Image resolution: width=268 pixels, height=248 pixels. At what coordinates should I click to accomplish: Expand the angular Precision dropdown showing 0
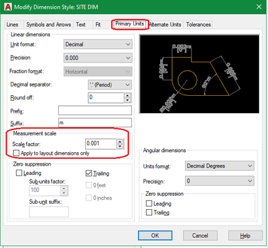point(220,181)
